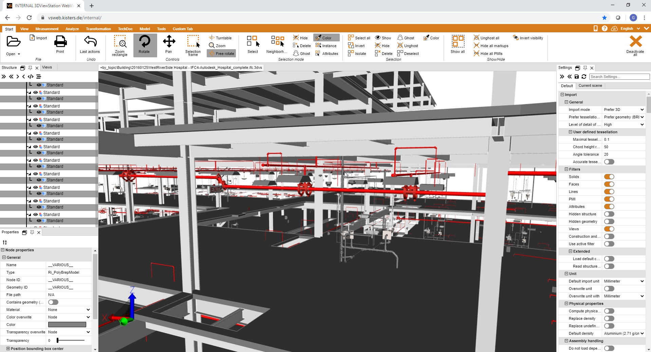
Task: Click Deselect in Selection group
Action: 408,54
